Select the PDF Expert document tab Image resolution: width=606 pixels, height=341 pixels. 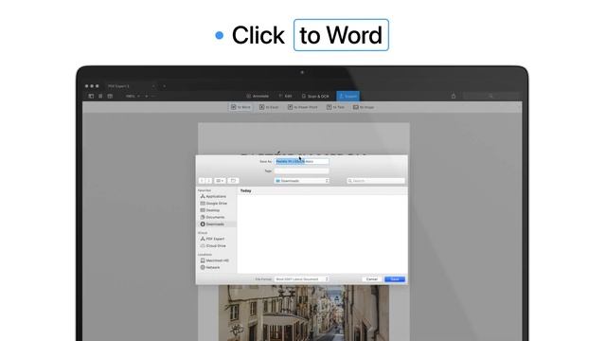click(131, 86)
